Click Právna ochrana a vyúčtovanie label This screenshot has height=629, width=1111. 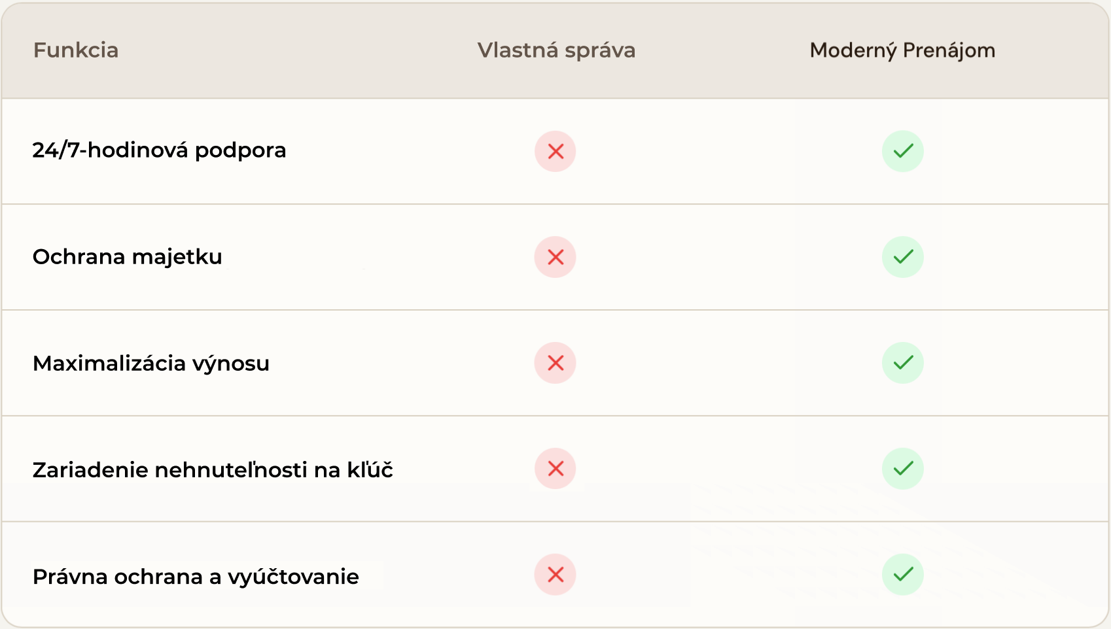point(196,577)
